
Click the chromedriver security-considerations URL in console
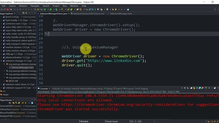coord(124,105)
